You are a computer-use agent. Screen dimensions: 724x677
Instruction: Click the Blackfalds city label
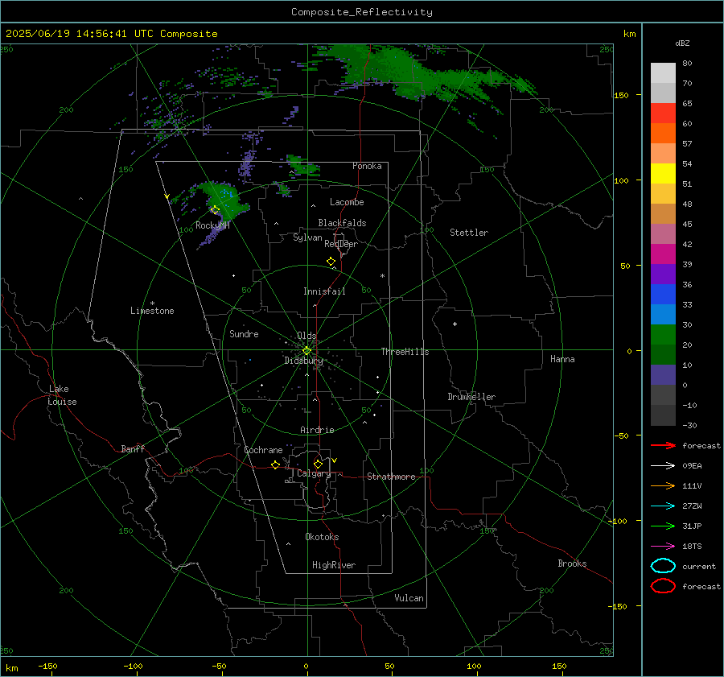click(x=342, y=223)
